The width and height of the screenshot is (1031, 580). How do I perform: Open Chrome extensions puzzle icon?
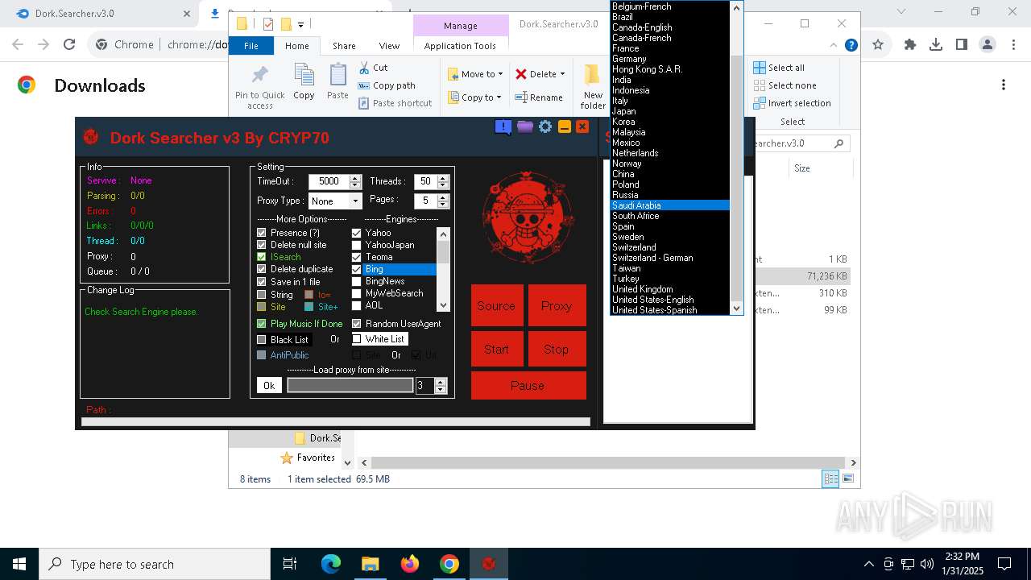pyautogui.click(x=910, y=45)
